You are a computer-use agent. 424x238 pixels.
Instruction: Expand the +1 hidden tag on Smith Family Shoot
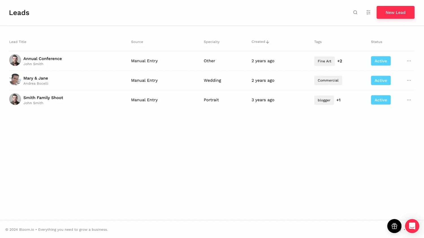(x=338, y=100)
